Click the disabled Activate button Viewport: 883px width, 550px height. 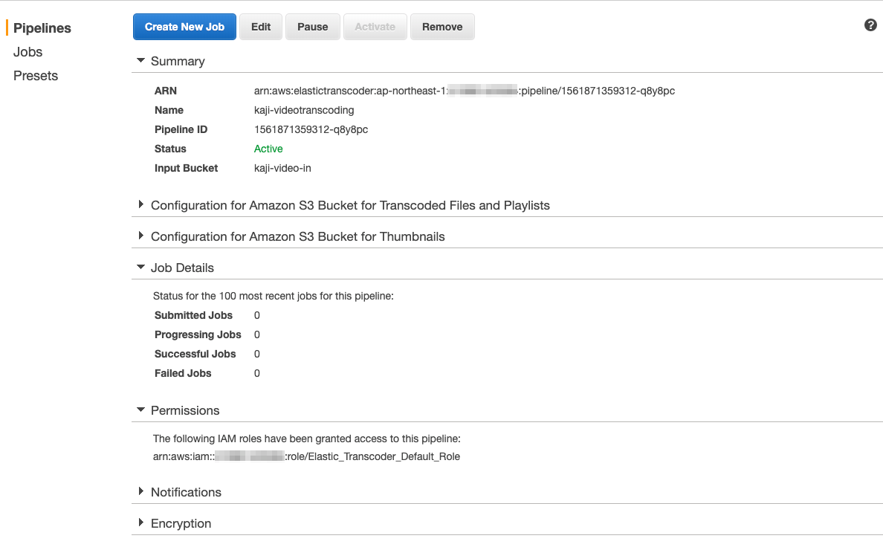coord(375,26)
